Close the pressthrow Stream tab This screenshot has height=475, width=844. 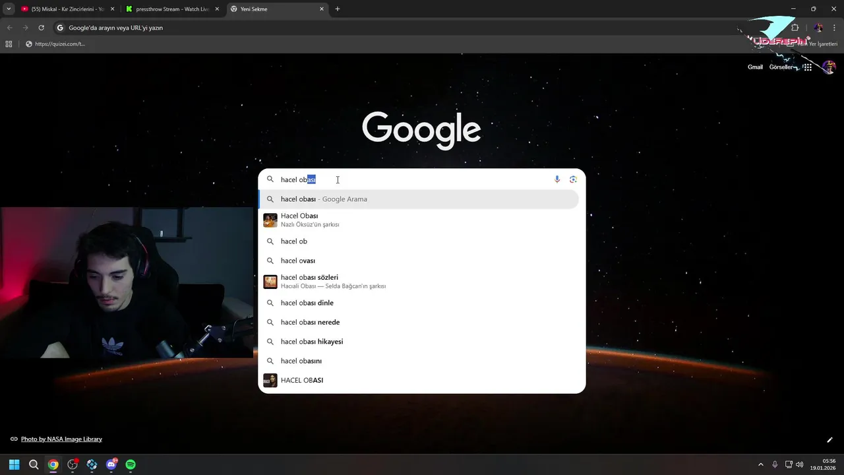pyautogui.click(x=217, y=9)
